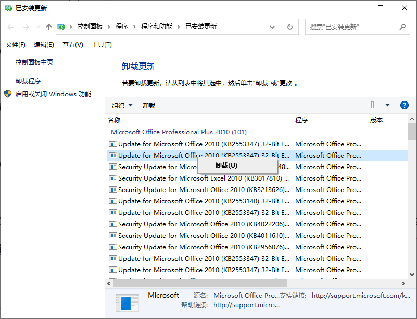Expand the chevron after 程序 in breadcrumb

(134, 27)
